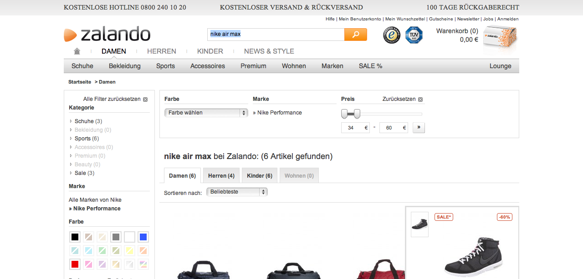The image size is (583, 279).
Task: Open the SALE % menu item
Action: pyautogui.click(x=370, y=66)
